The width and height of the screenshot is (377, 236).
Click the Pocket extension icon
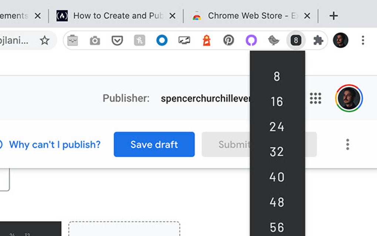click(x=117, y=40)
